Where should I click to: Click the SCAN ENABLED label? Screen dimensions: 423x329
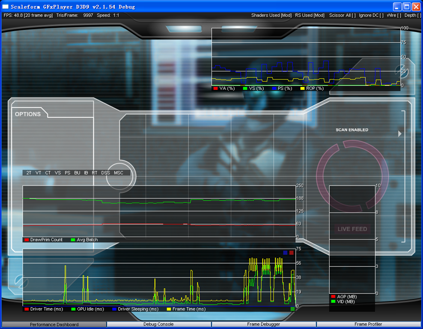[352, 130]
